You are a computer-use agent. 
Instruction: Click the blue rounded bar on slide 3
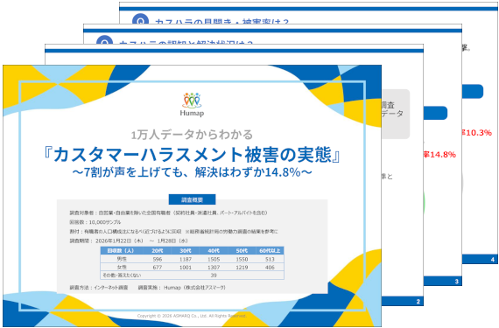click(x=436, y=113)
